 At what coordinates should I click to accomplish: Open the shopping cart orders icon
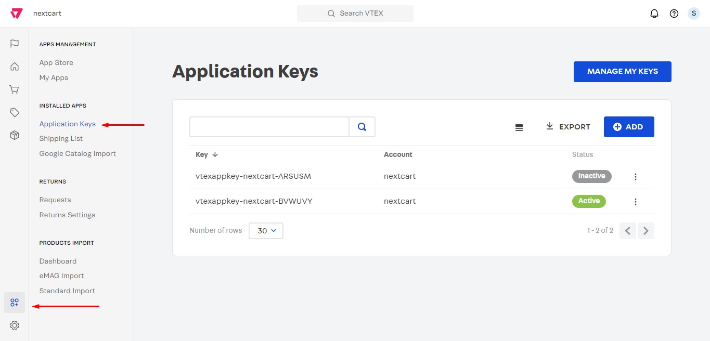(x=15, y=89)
